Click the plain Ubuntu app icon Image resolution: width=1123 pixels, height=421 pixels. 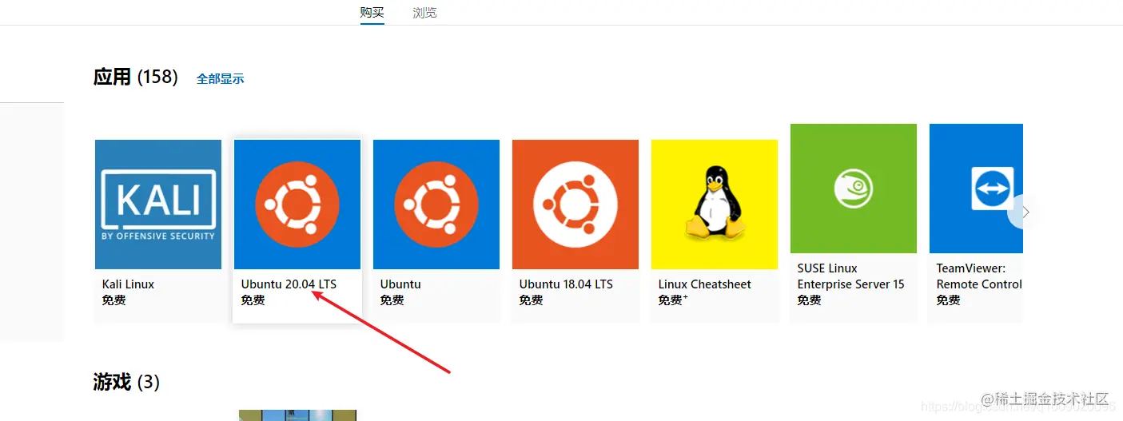point(436,205)
